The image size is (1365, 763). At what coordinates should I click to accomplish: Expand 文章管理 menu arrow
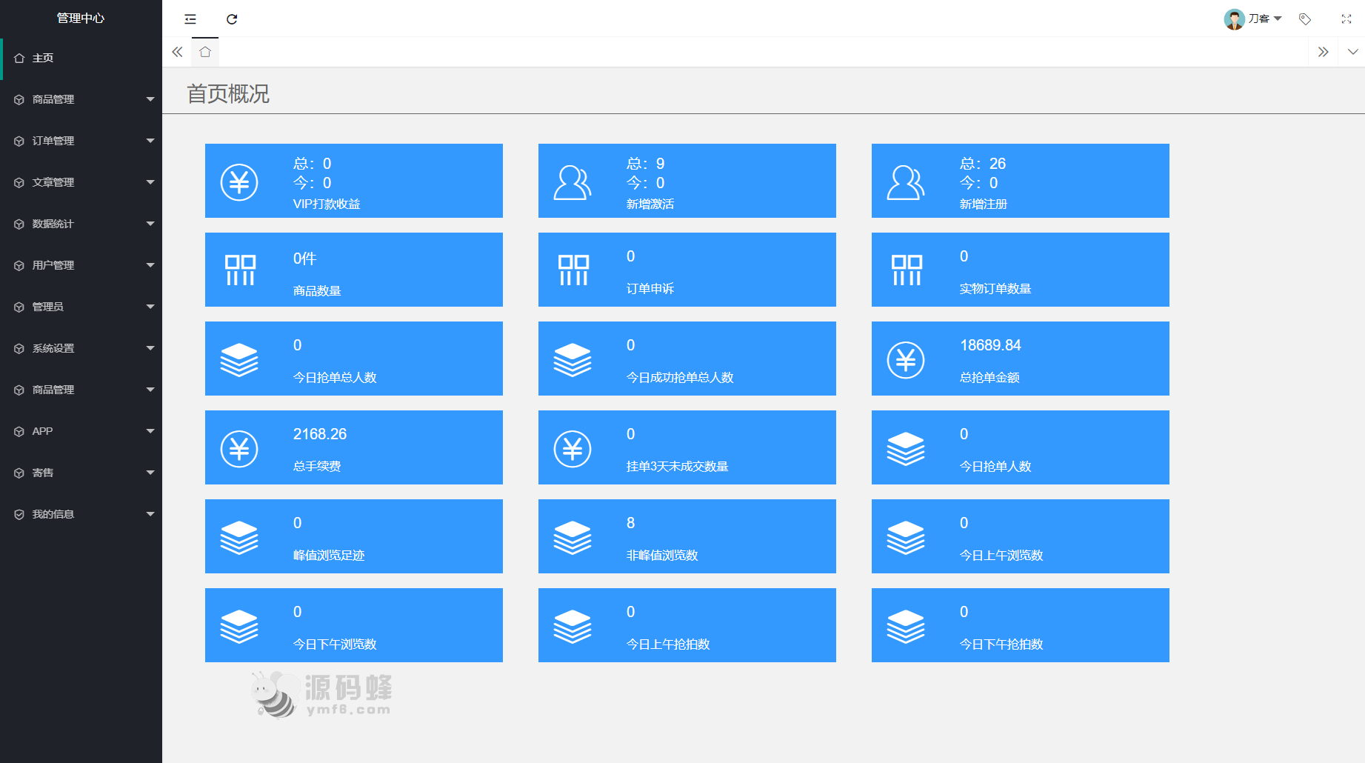coord(150,182)
